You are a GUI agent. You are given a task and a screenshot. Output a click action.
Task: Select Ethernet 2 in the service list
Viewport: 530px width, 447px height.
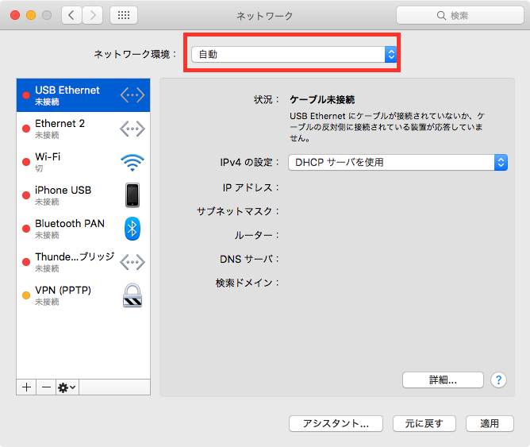point(83,129)
